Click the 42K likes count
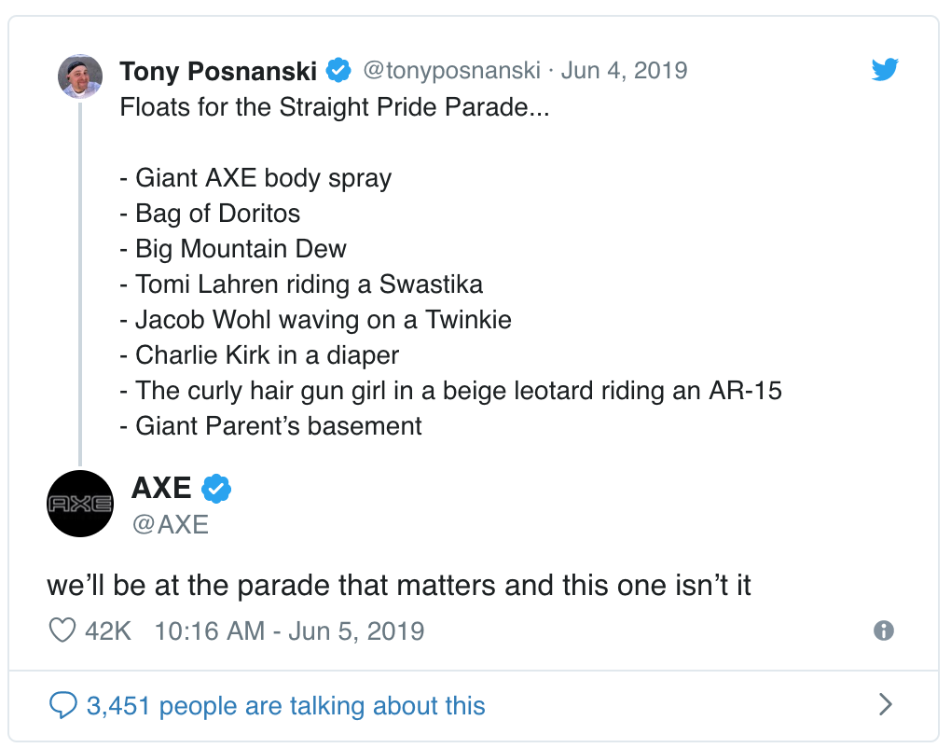The height and width of the screenshot is (748, 951). click(108, 630)
